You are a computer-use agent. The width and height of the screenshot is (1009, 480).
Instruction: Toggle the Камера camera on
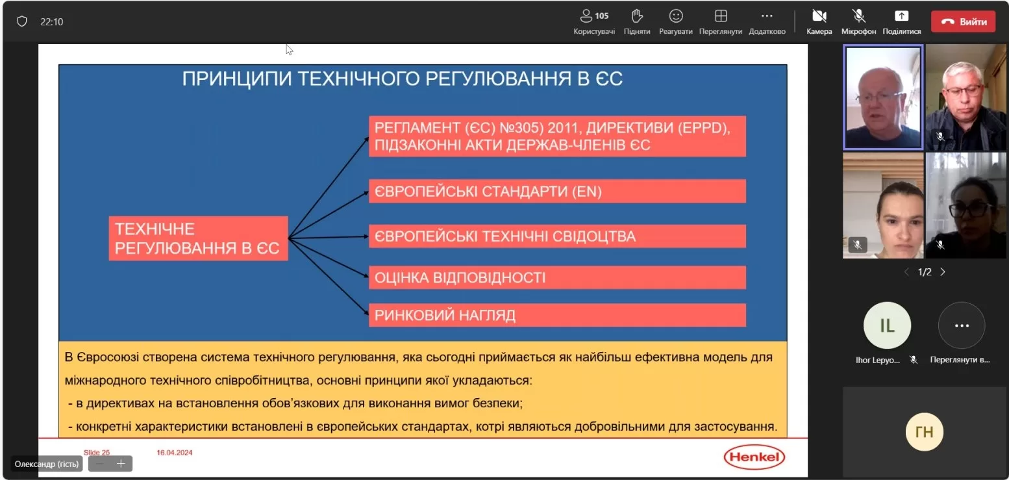[x=819, y=21]
